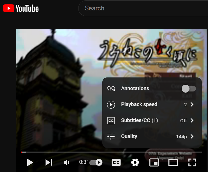Click the YouTube logo to go home
The width and height of the screenshot is (208, 172).
pyautogui.click(x=21, y=8)
